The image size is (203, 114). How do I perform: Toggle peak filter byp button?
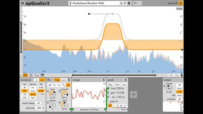pos(110,85)
